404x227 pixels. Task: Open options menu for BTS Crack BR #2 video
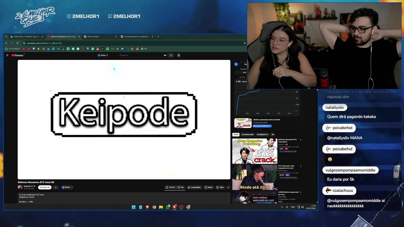click(x=300, y=140)
